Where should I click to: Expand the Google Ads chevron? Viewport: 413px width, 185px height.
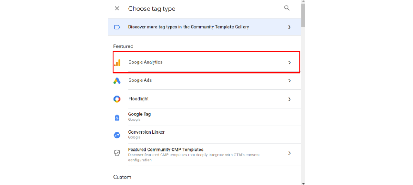pyautogui.click(x=290, y=81)
